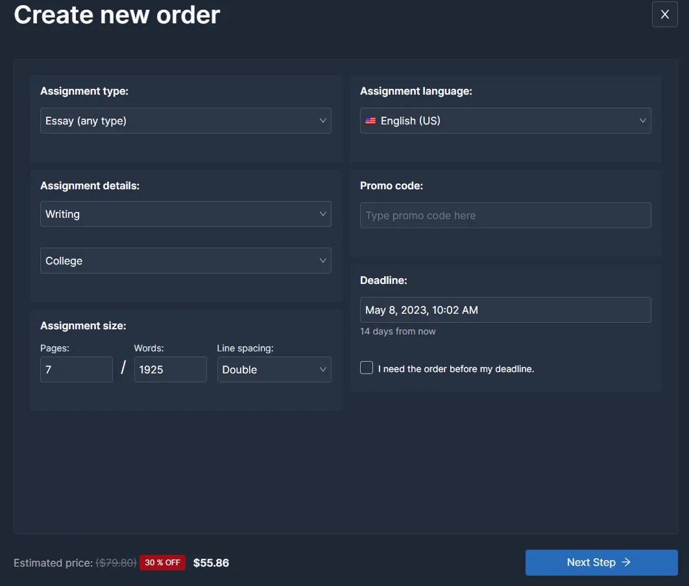Click the Words field showing 1925

point(170,369)
